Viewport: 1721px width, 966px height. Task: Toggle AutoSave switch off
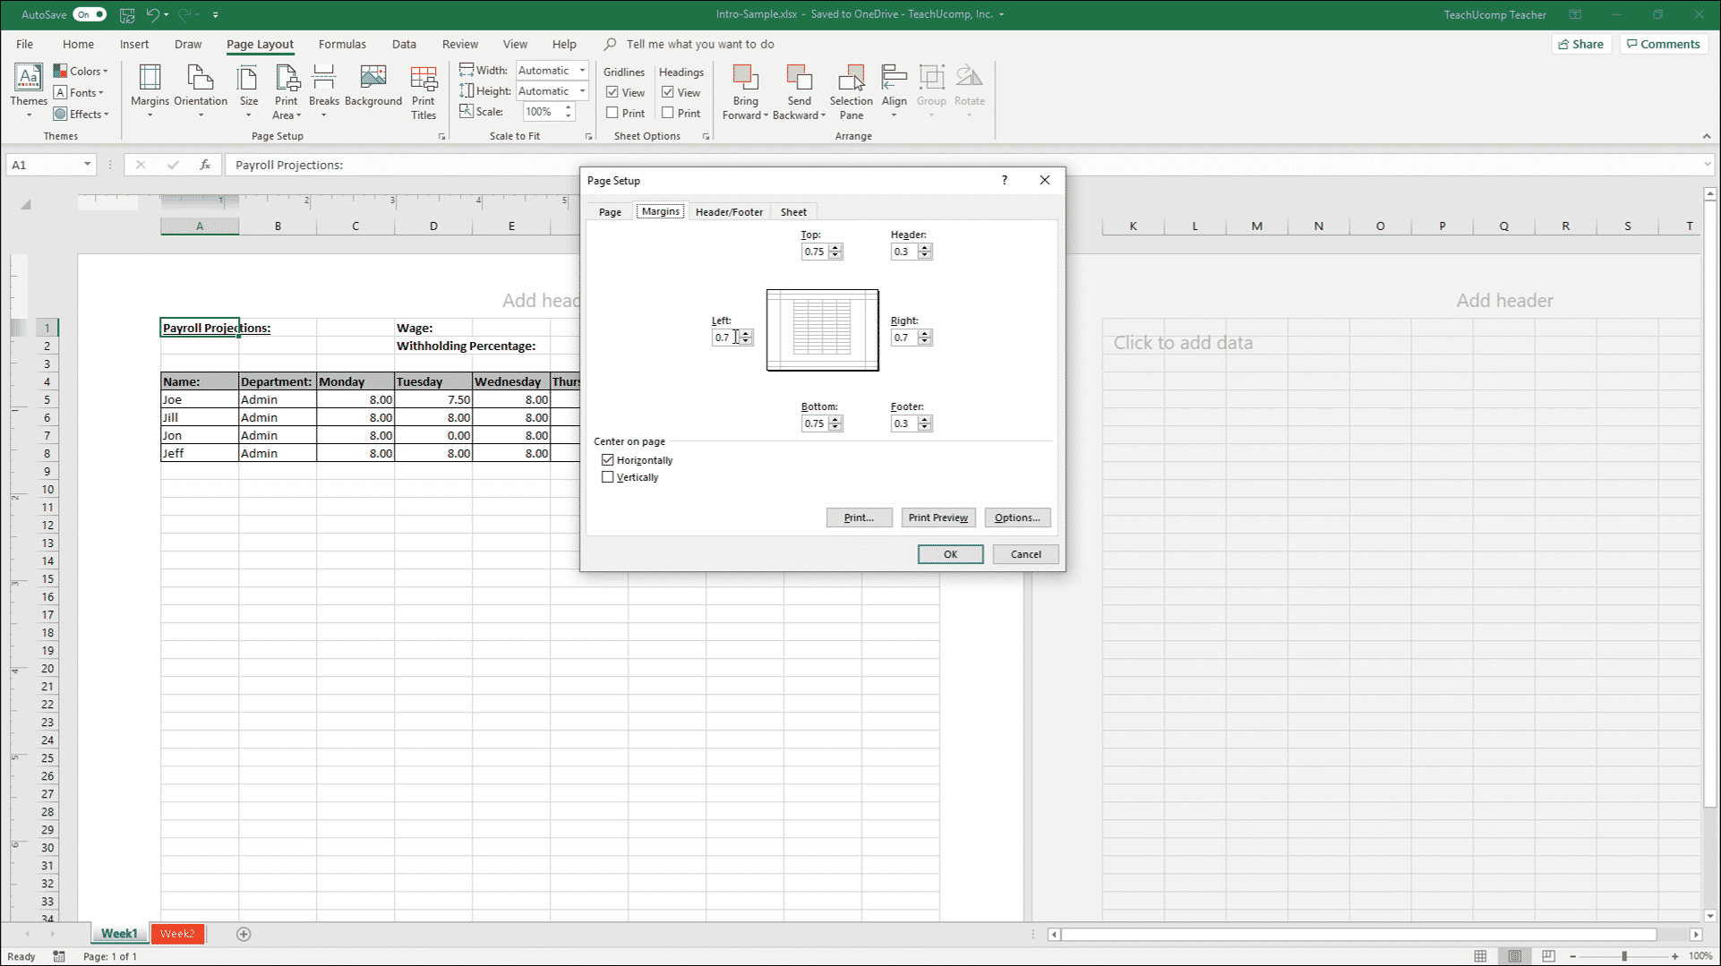pyautogui.click(x=89, y=14)
